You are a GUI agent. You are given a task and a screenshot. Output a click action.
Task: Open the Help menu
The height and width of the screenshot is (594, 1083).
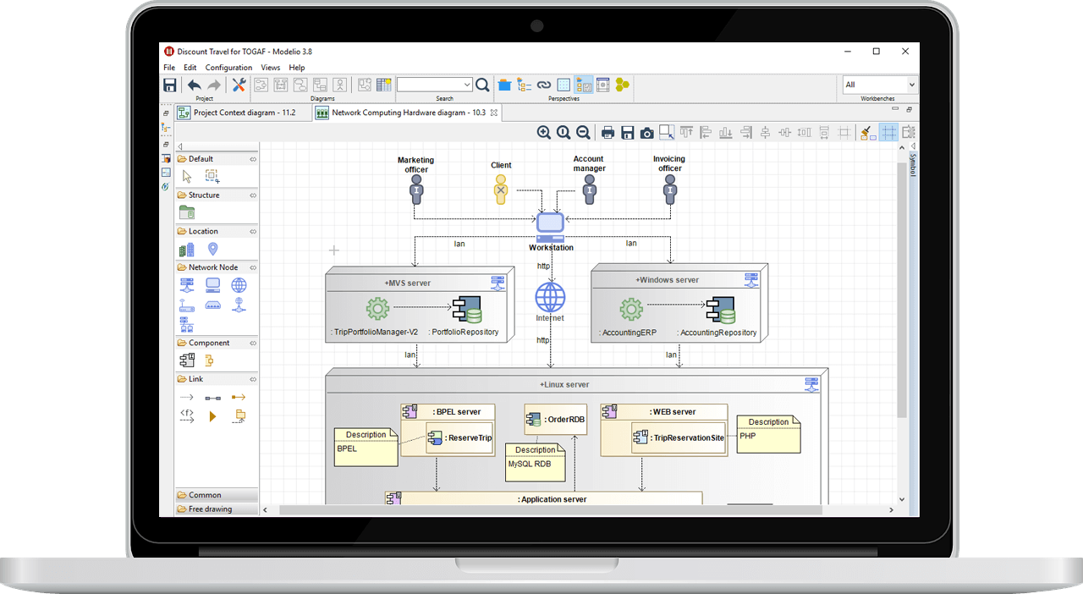pyautogui.click(x=297, y=68)
